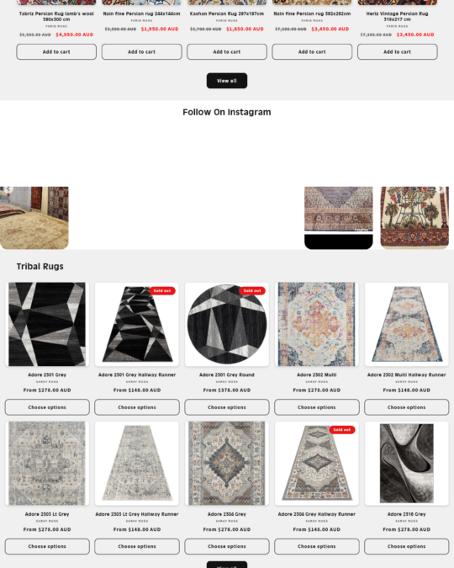
Task: Click View all below the Persian rugs
Action: click(227, 81)
